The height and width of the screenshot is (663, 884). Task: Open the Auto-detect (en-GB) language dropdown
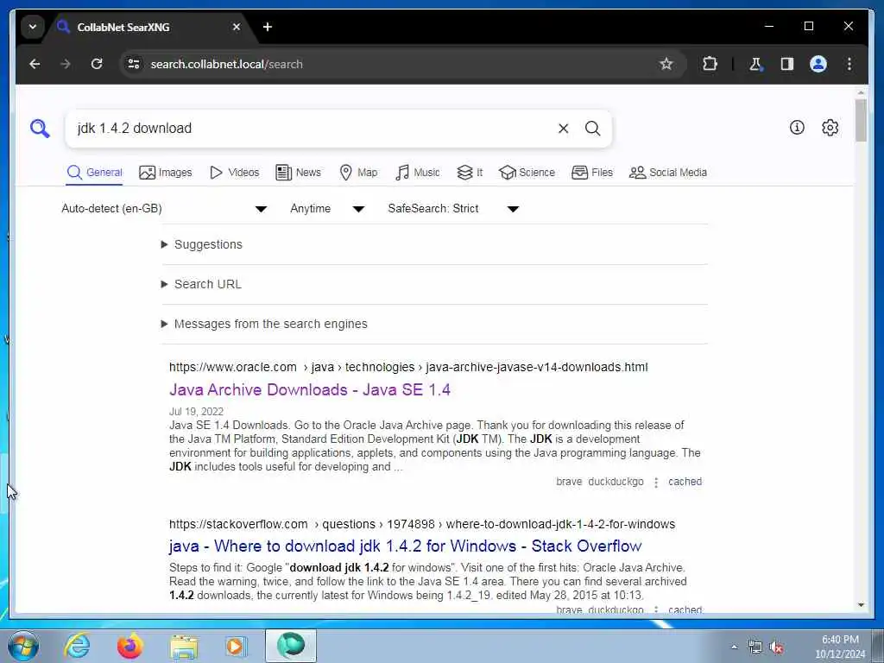[164, 209]
